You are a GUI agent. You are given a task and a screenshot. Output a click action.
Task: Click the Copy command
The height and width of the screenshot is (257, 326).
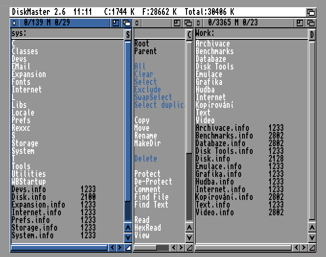tap(142, 120)
